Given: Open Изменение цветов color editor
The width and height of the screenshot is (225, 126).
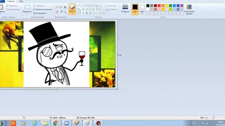Looking at the screenshot, I should point(189,9).
